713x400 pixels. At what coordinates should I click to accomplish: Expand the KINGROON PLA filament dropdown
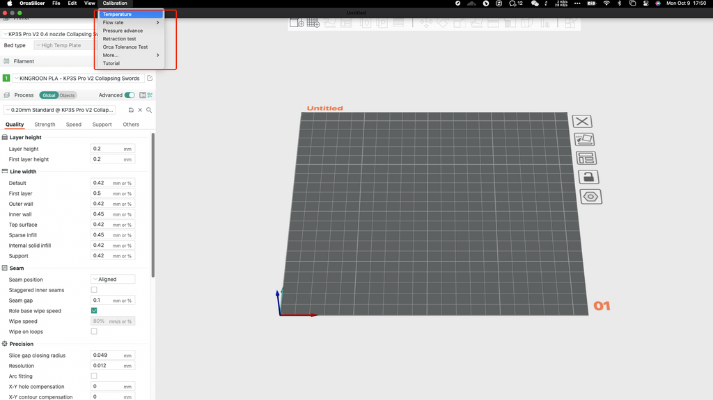point(77,79)
